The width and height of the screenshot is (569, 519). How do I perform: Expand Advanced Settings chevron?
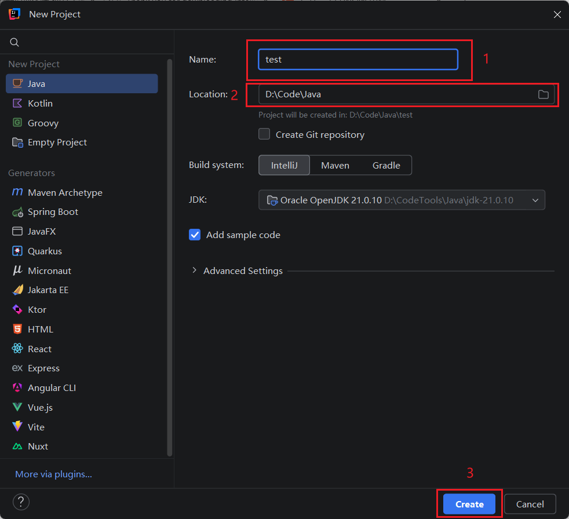click(195, 270)
